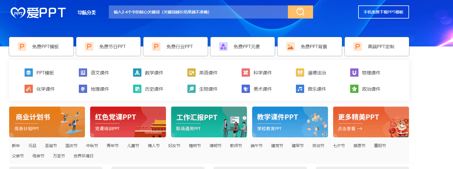Click the 教师节 holiday link
This screenshot has width=453, height=169.
[x=236, y=146]
